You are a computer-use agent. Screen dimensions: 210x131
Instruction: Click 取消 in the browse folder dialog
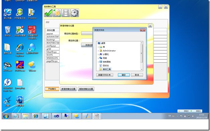click(137, 75)
